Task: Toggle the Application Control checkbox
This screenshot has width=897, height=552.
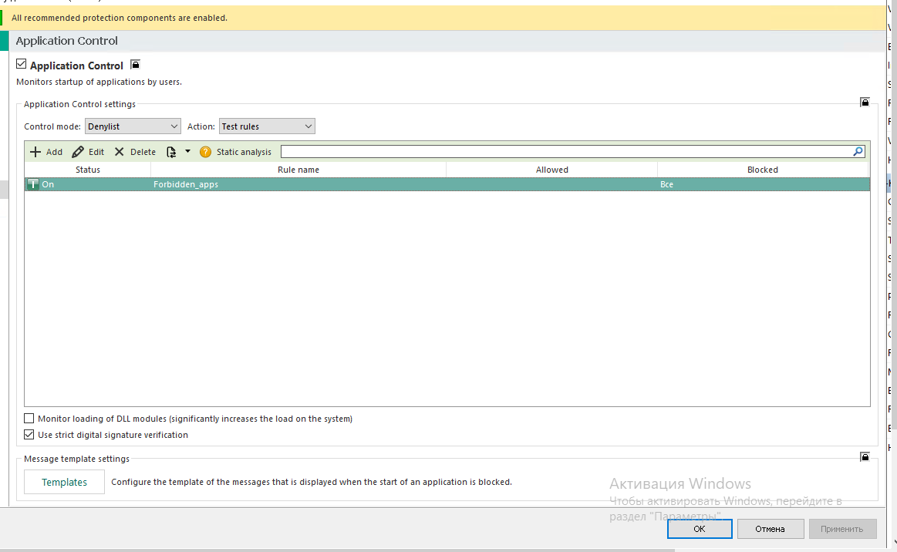Action: 21,63
